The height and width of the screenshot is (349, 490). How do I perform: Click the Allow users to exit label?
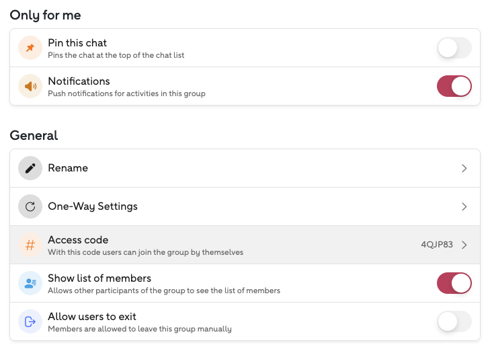[x=92, y=316]
